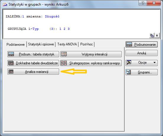Open Wykresy interakcji plots

point(91,54)
